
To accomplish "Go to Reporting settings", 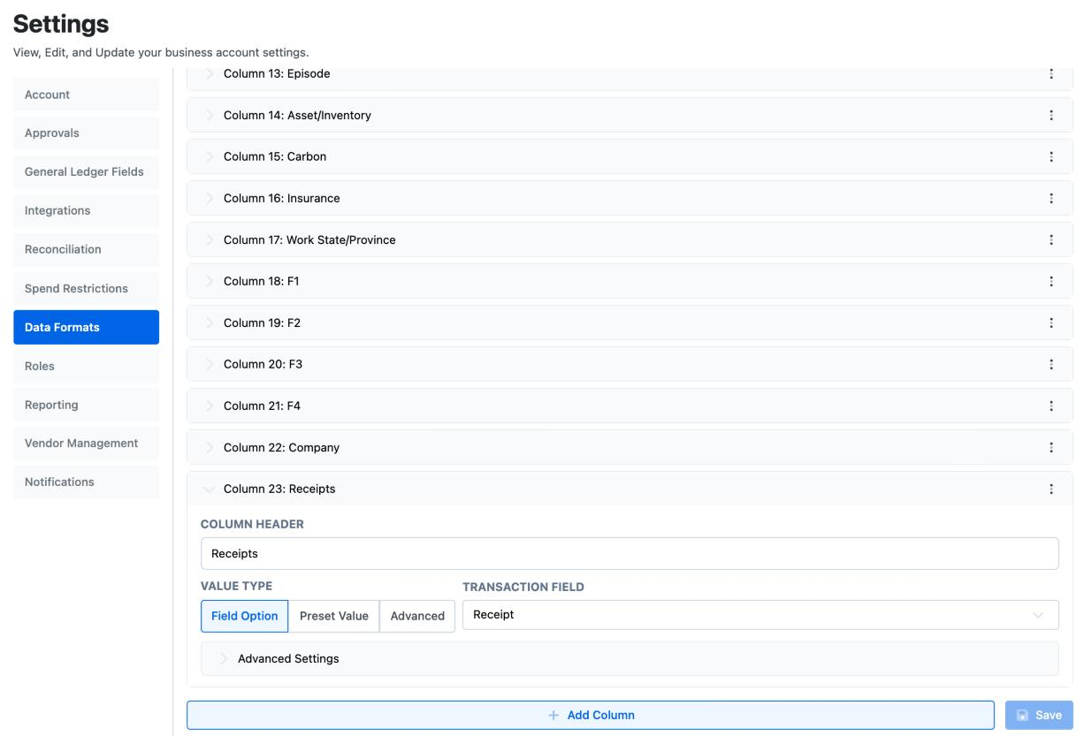I will (86, 405).
